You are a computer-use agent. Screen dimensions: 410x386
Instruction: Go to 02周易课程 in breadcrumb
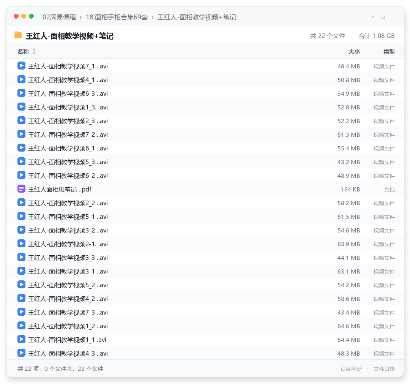pyautogui.click(x=59, y=17)
